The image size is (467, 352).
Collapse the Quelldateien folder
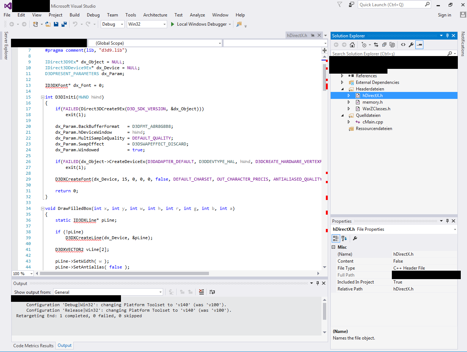(343, 115)
